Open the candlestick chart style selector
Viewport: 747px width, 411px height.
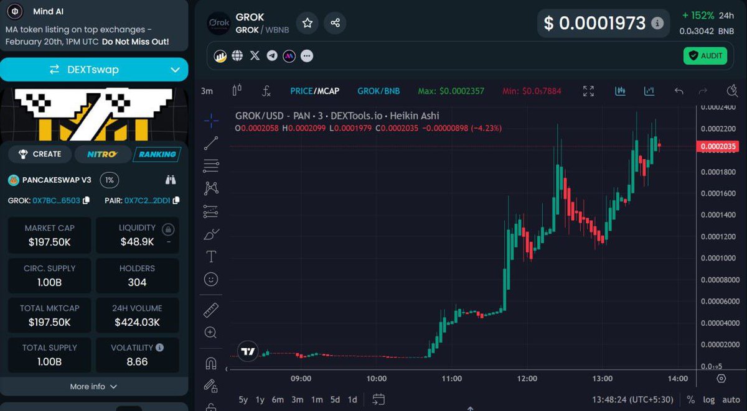pyautogui.click(x=237, y=91)
